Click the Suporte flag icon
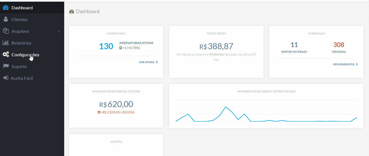 tap(6, 66)
